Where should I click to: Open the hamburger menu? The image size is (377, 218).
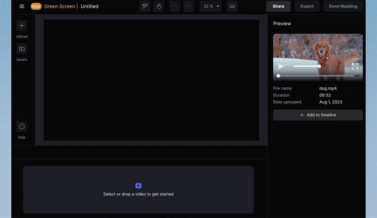22,6
